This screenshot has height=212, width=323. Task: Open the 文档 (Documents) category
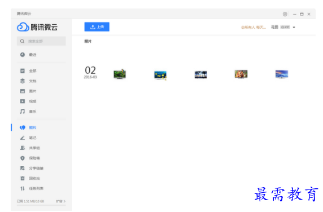tap(28, 81)
